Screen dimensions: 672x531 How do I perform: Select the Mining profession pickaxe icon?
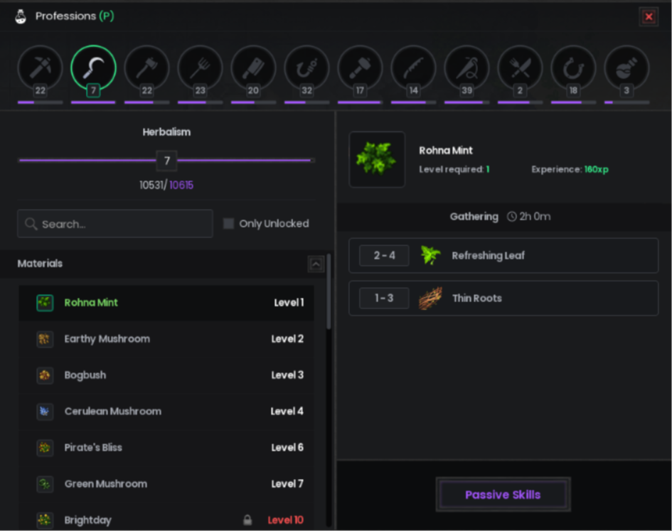pos(40,68)
